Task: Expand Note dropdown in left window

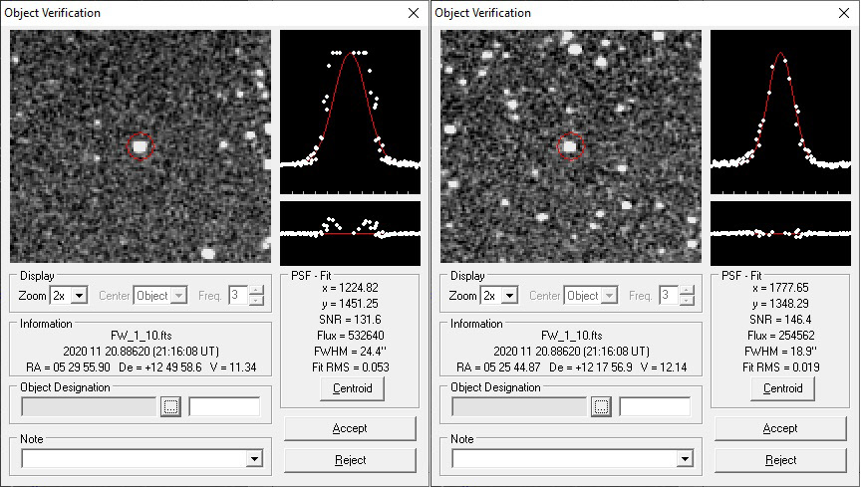Action: [254, 458]
